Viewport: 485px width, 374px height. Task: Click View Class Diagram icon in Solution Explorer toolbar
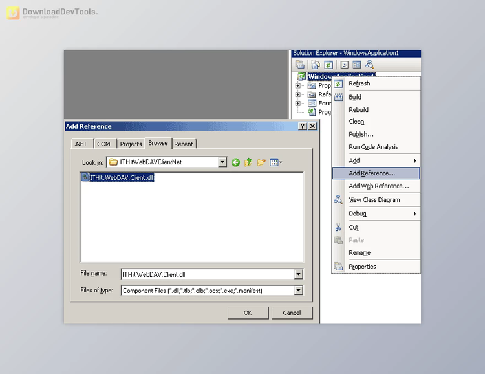369,65
